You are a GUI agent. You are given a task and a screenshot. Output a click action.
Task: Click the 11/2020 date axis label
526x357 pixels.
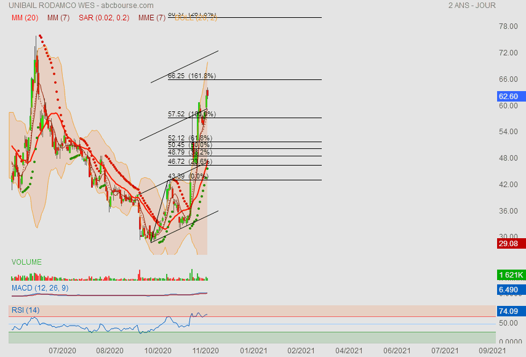205,351
